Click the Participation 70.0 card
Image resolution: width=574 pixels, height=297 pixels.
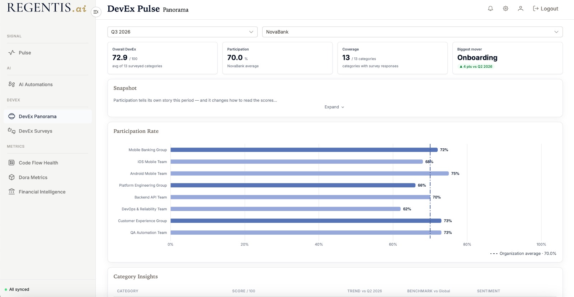coord(277,58)
